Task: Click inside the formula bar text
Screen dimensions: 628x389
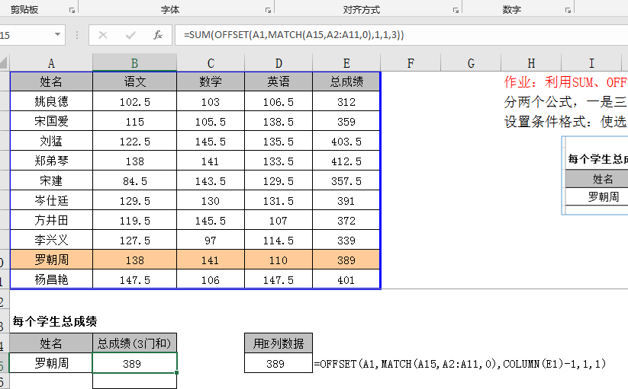Action: (294, 35)
